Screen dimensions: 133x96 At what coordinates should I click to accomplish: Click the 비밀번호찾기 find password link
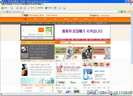pos(40,38)
